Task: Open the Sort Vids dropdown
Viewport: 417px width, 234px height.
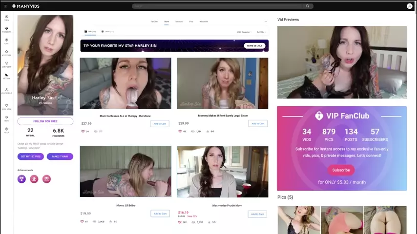Action: [261, 32]
